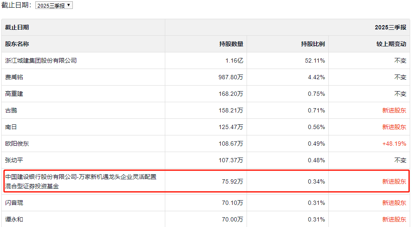Image resolution: width=411 pixels, height=227 pixels.
Task: Select shareholder 浙江城建集团股份有限公司
Action: tap(41, 60)
